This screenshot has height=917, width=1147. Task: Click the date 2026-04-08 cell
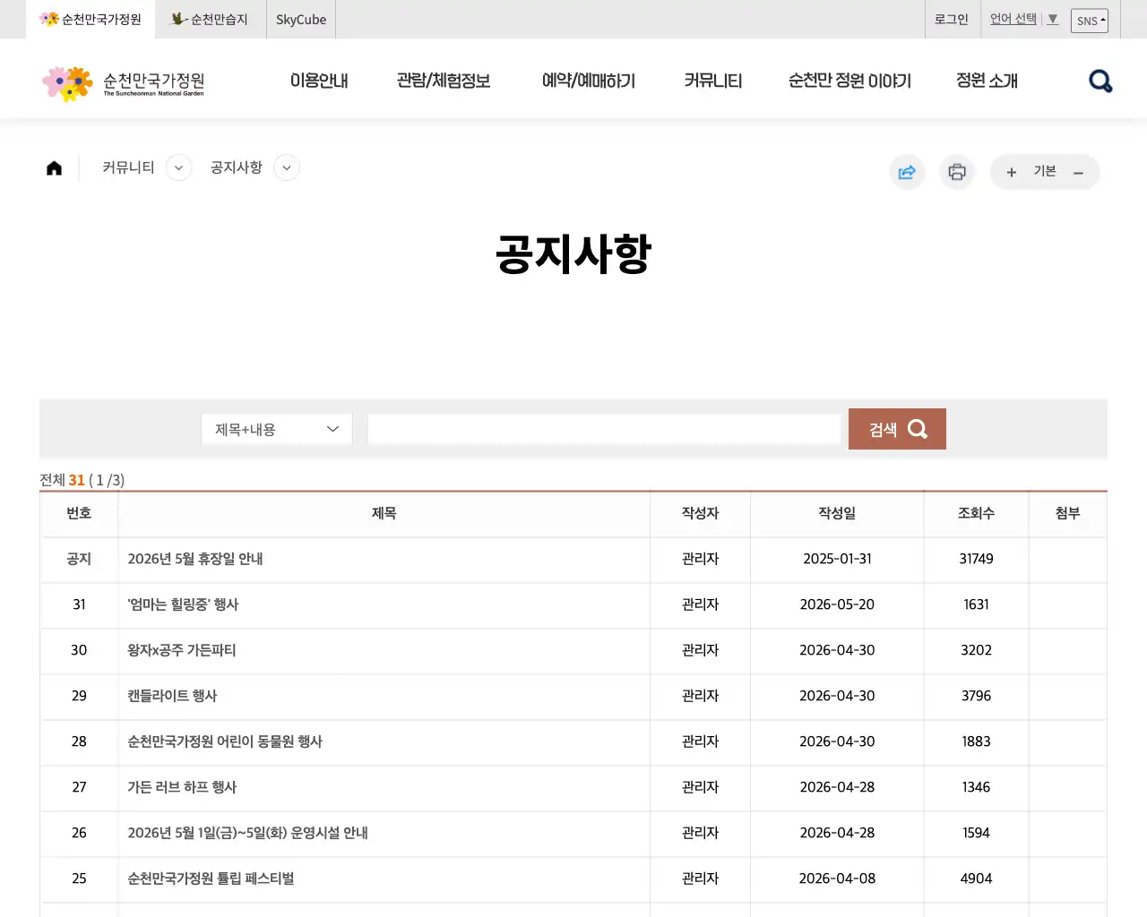pyautogui.click(x=837, y=878)
